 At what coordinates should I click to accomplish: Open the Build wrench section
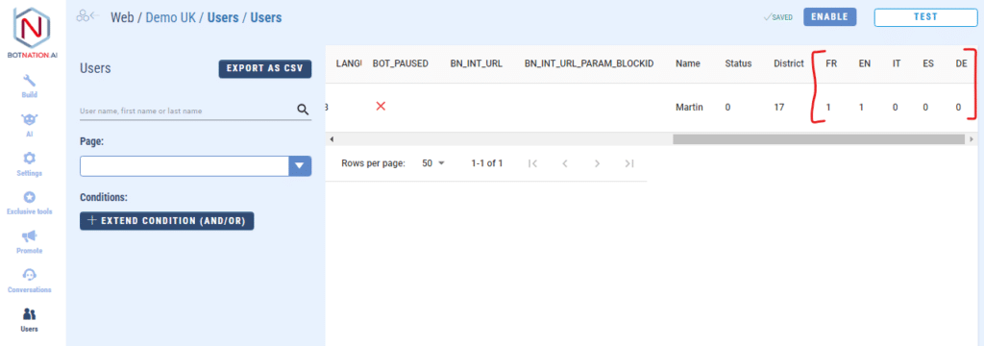(29, 86)
